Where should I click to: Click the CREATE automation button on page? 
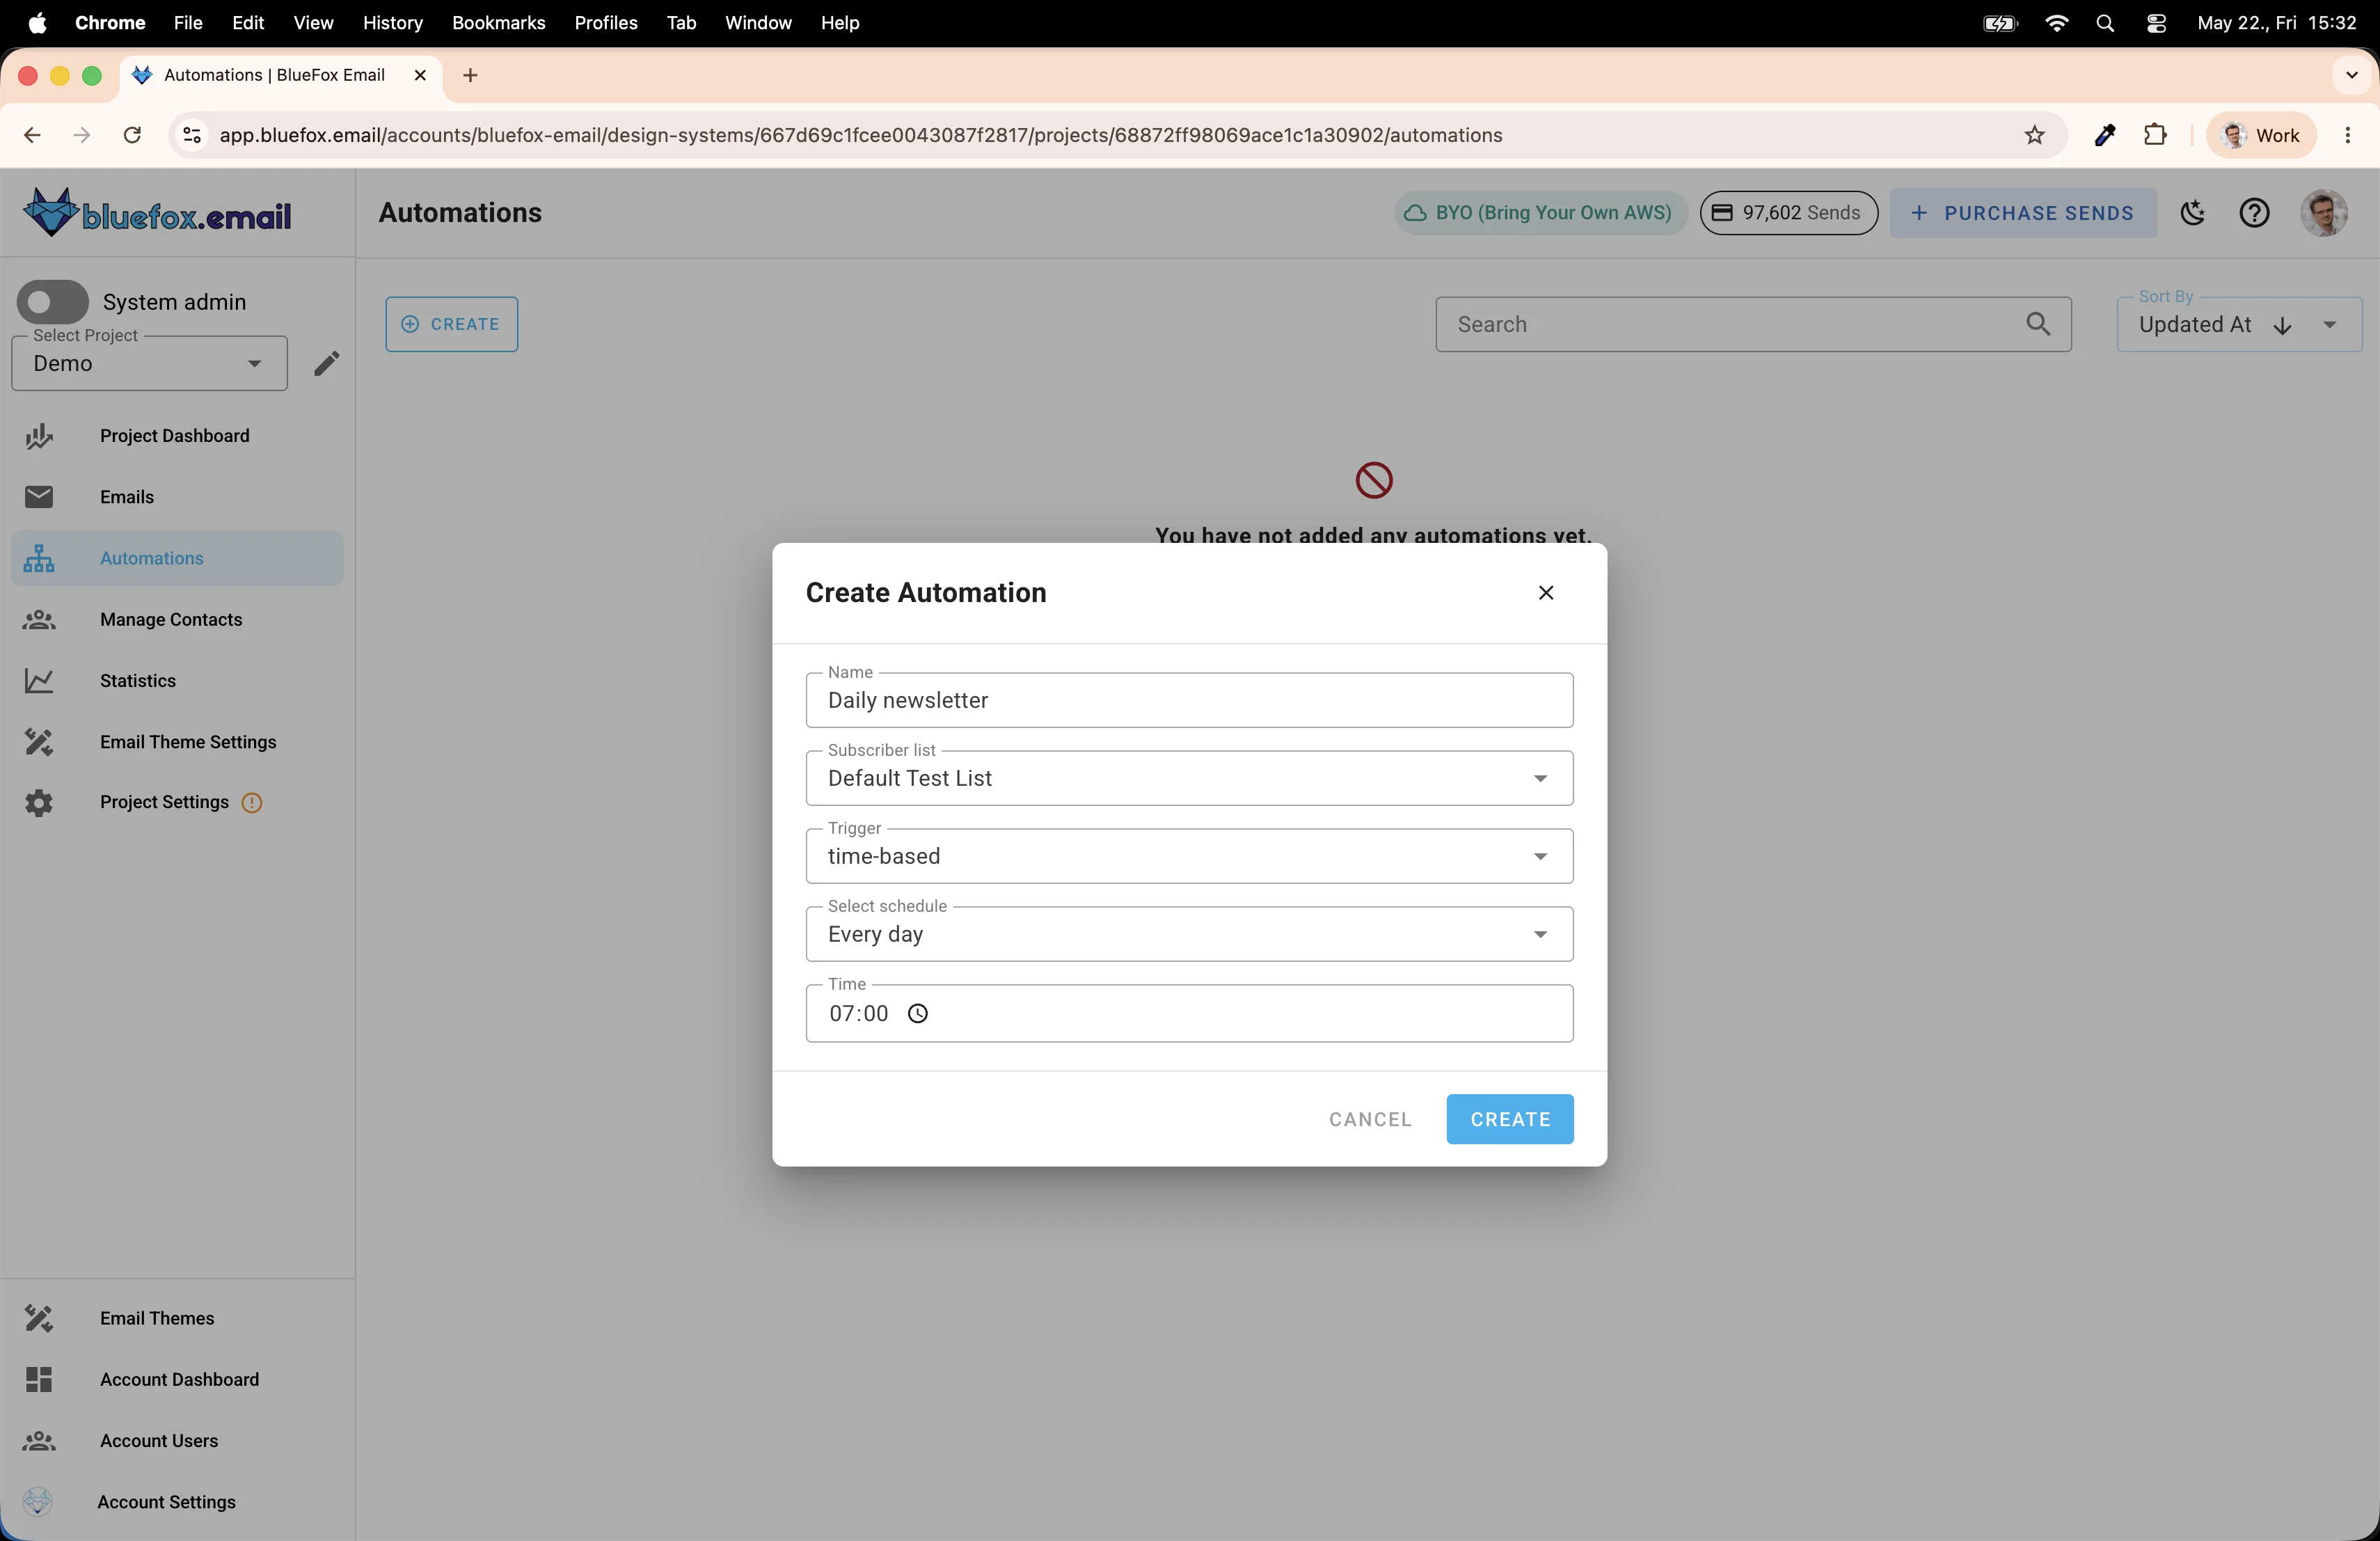(x=452, y=324)
